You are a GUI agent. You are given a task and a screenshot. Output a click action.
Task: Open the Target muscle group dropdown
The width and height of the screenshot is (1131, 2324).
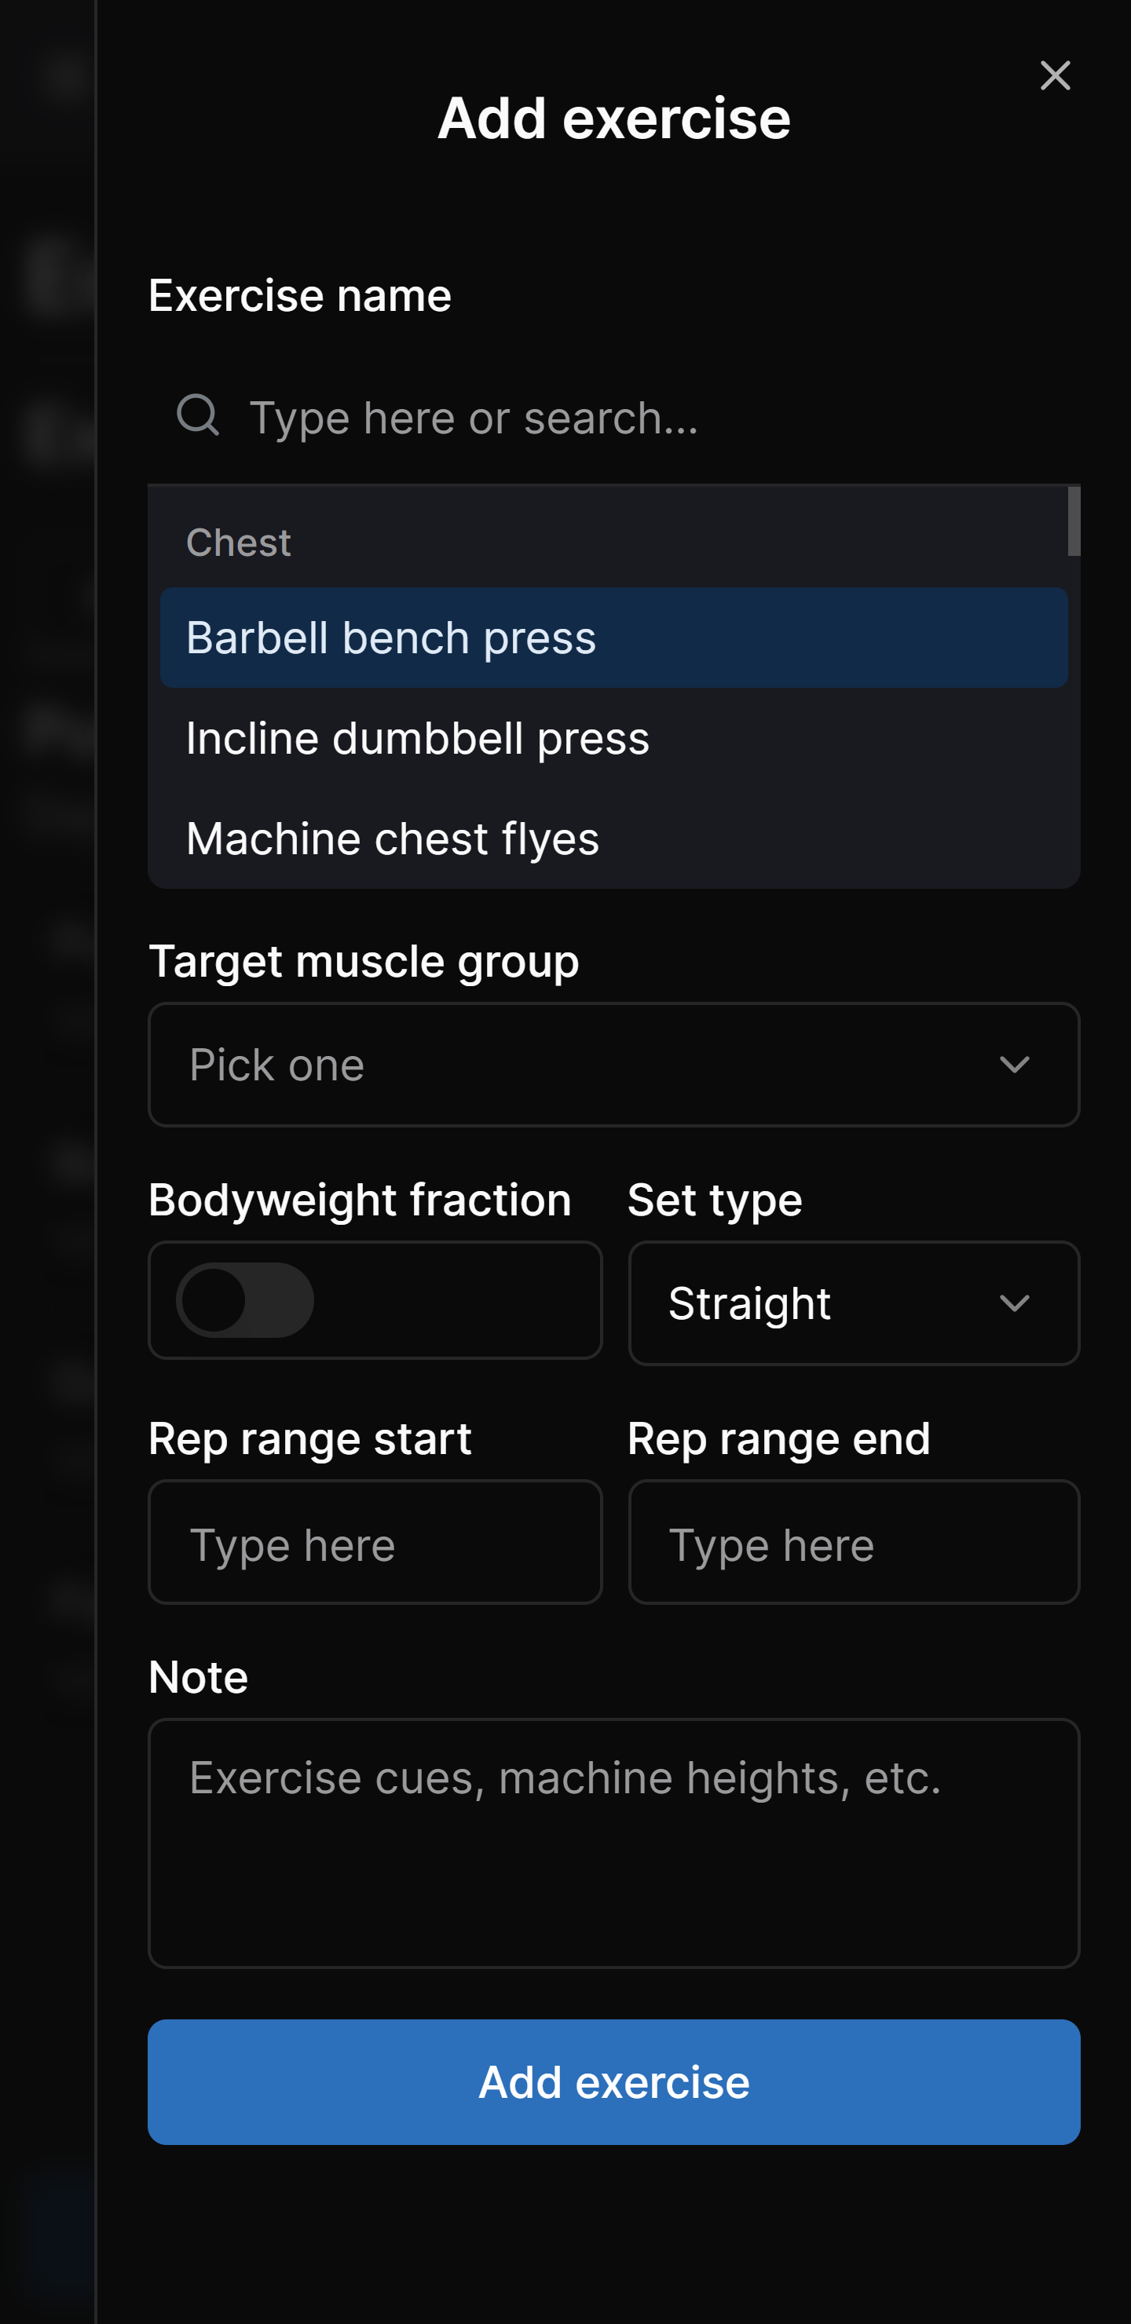pos(613,1065)
